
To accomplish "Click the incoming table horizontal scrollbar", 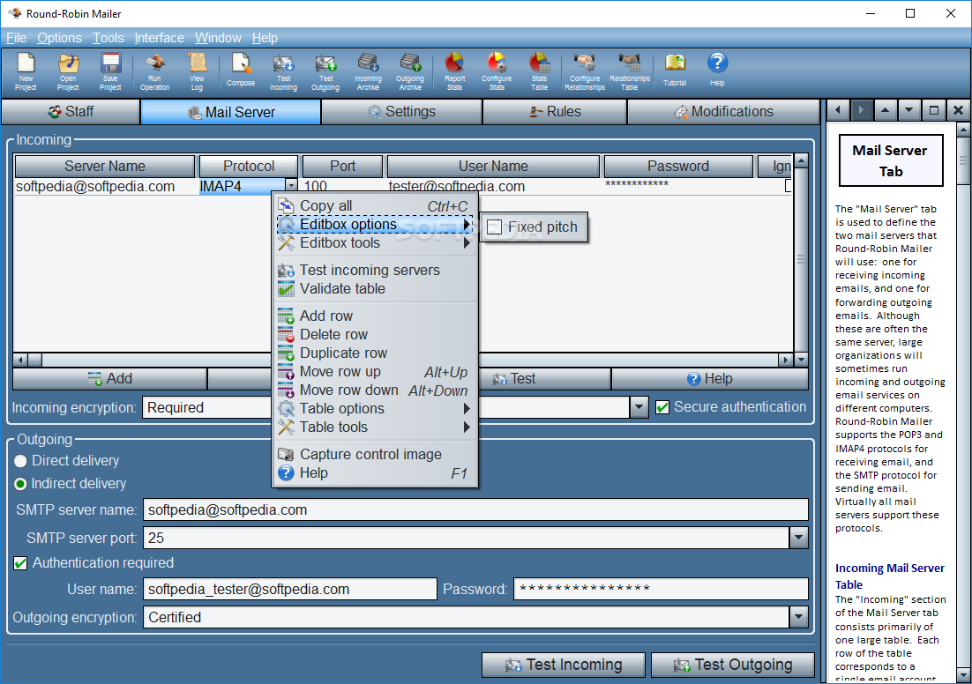I will point(403,360).
